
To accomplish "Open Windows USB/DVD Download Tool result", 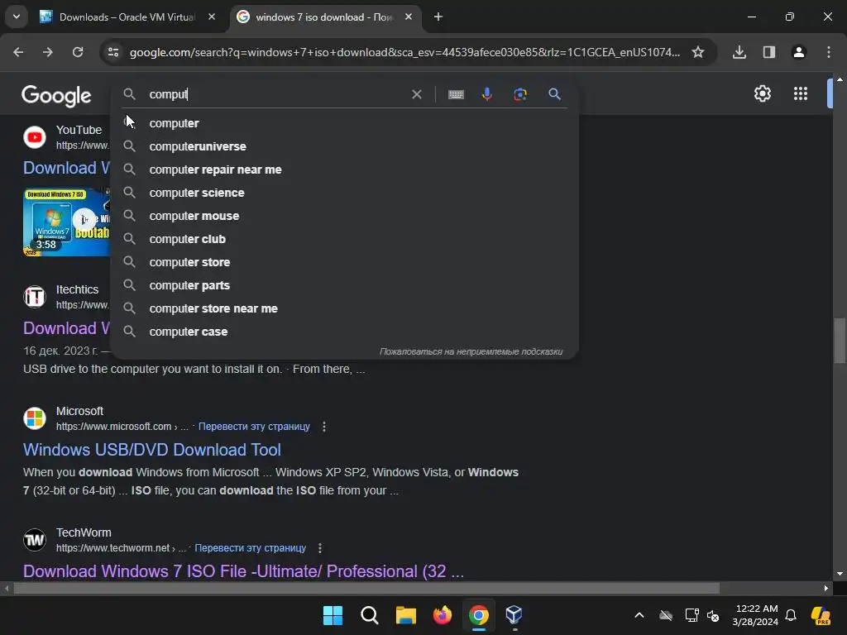I will coord(152,450).
